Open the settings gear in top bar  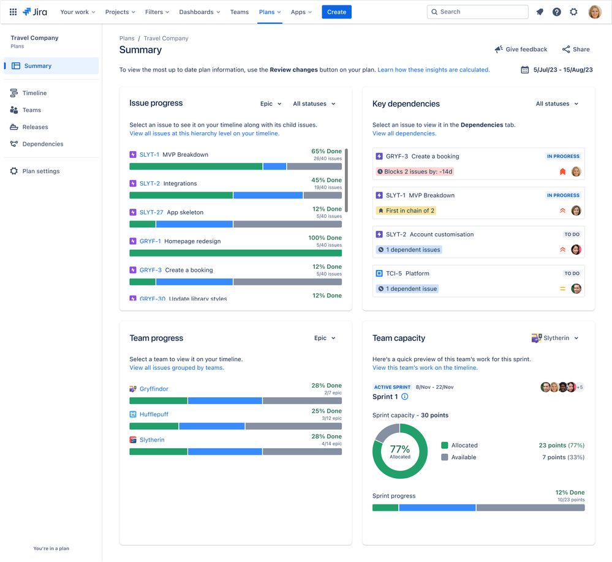point(573,12)
